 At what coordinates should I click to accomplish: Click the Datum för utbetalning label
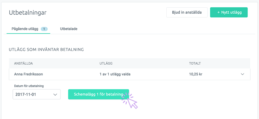[x=29, y=86]
